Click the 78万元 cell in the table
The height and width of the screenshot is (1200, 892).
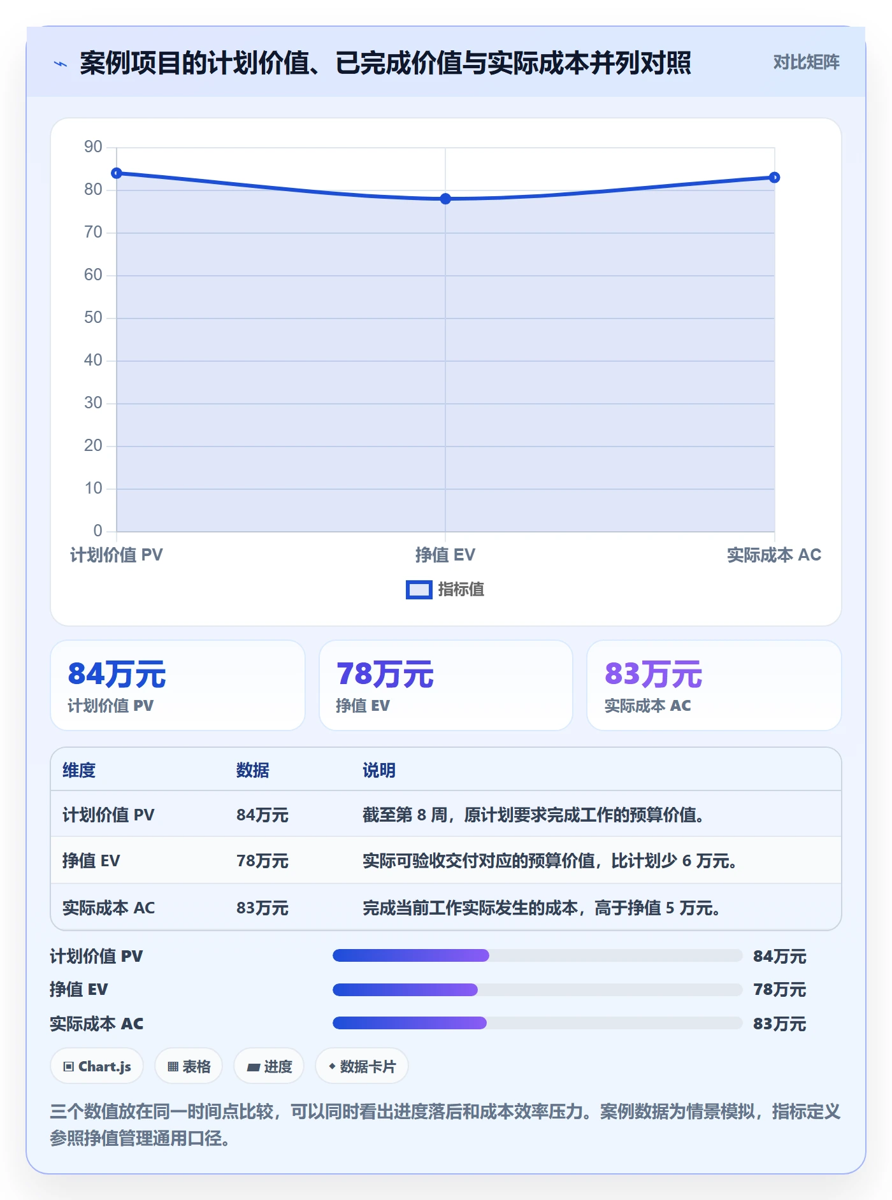pos(263,861)
